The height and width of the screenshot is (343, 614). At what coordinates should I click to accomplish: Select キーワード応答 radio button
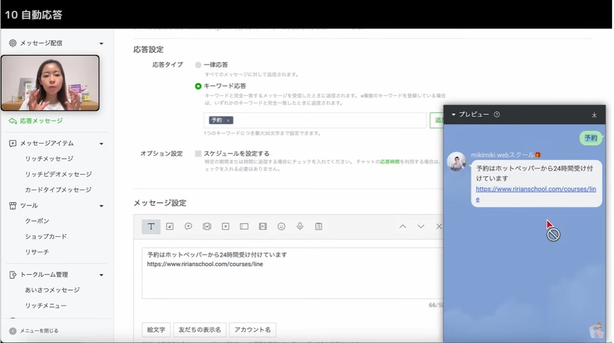click(x=198, y=86)
